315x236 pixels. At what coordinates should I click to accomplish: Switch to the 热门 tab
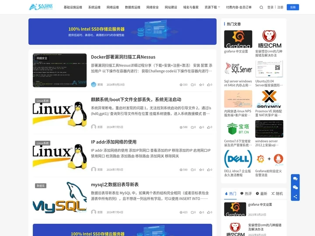pos(231,194)
